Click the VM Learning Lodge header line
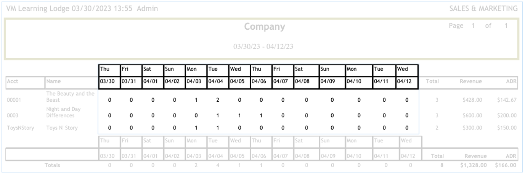The height and width of the screenshot is (174, 525). 82,8
